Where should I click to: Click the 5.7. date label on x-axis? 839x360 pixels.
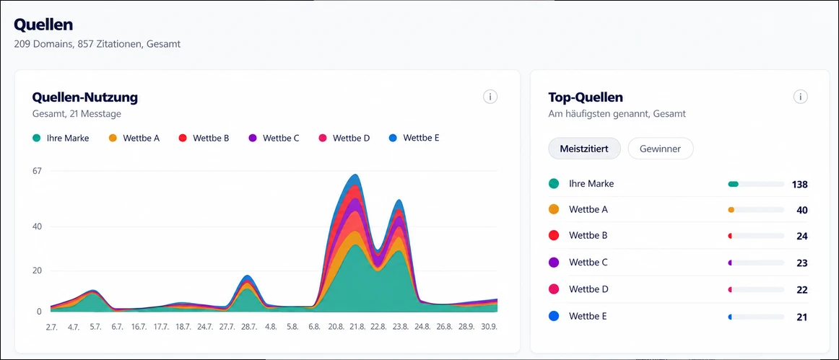pyautogui.click(x=95, y=326)
